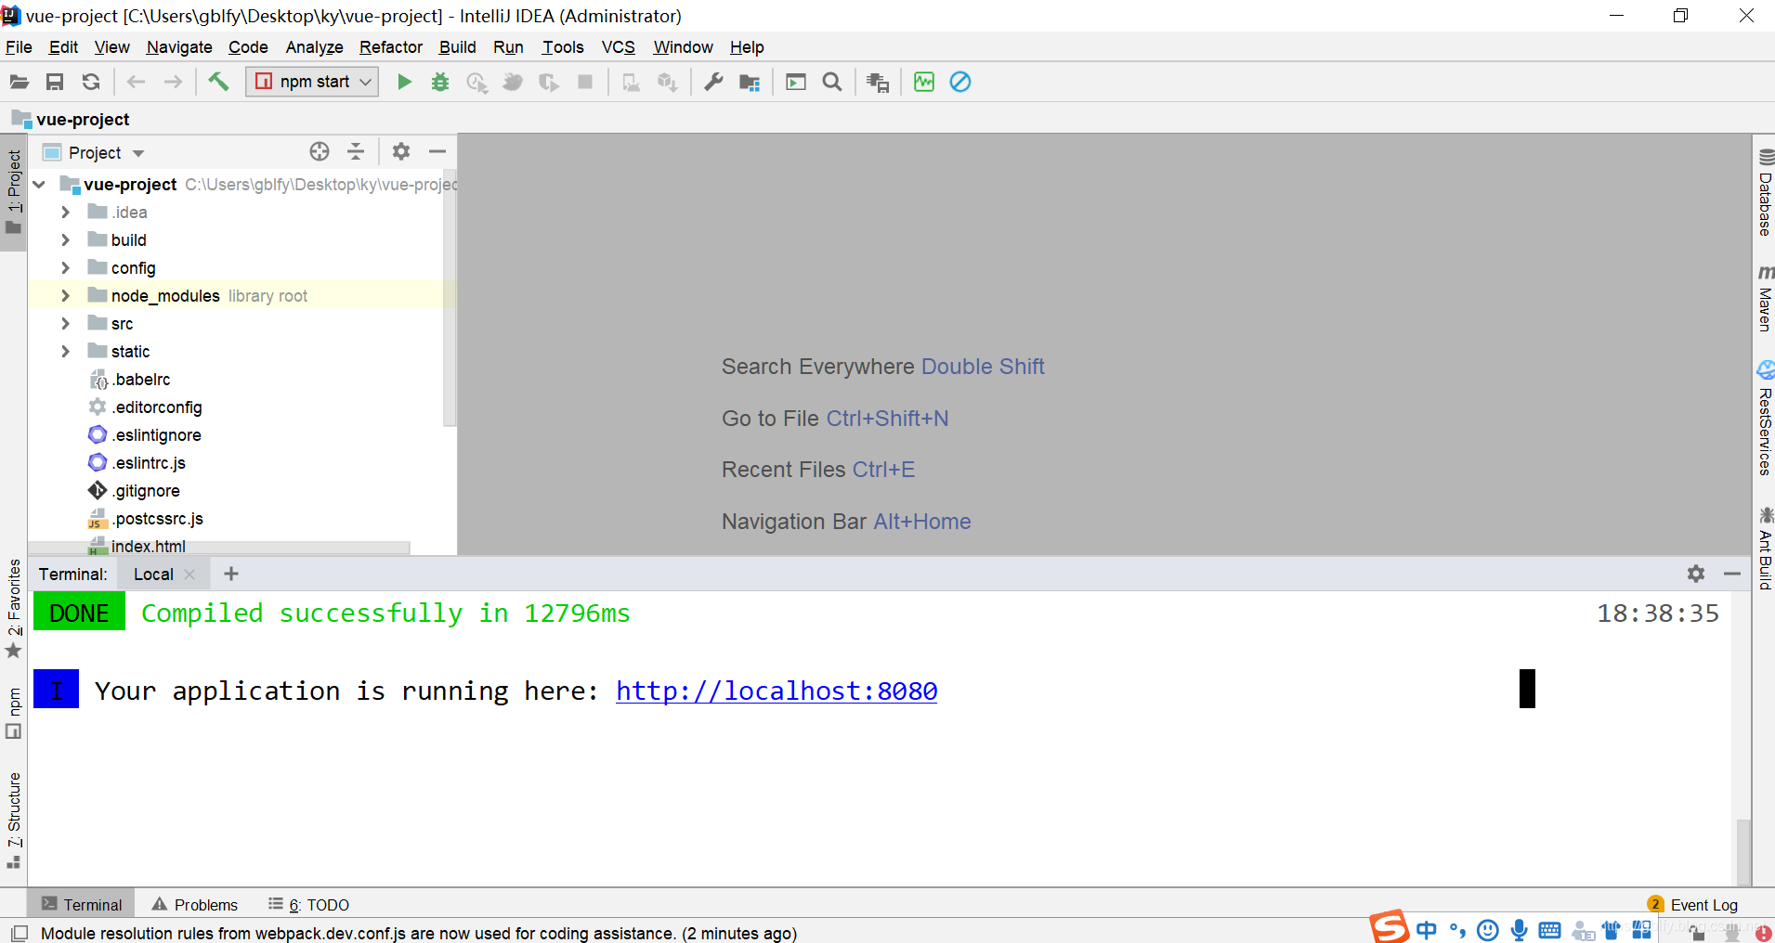Hide the Terminal panel minus icon
This screenshot has width=1775, height=943.
point(1732,574)
